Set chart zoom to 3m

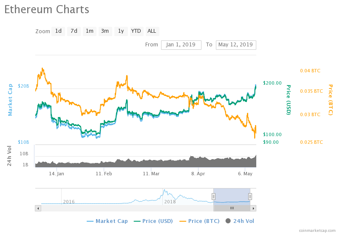coord(105,31)
